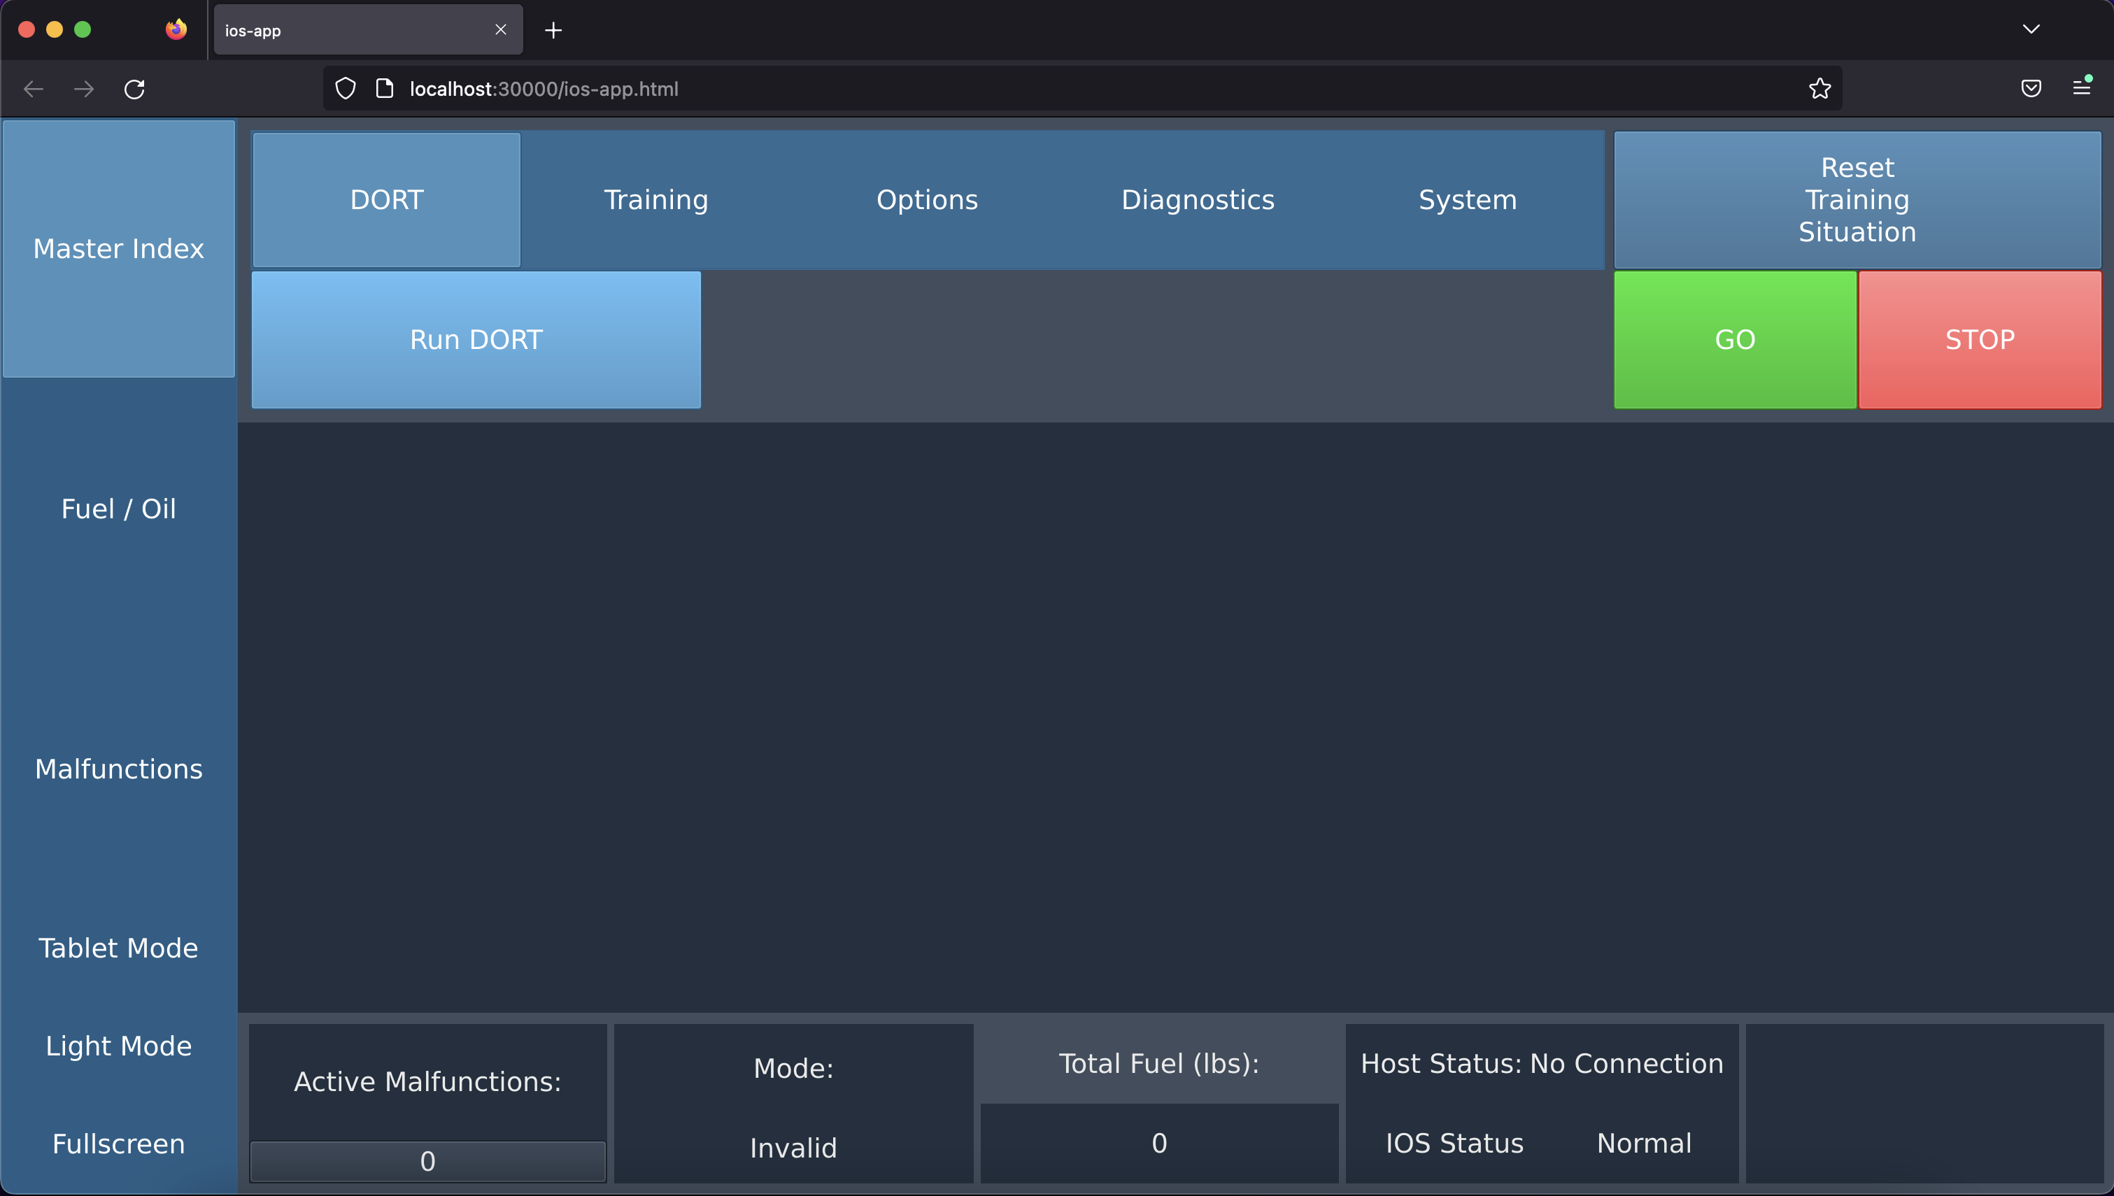Open Malfunctions in the sidebar
This screenshot has height=1196, width=2114.
[118, 769]
